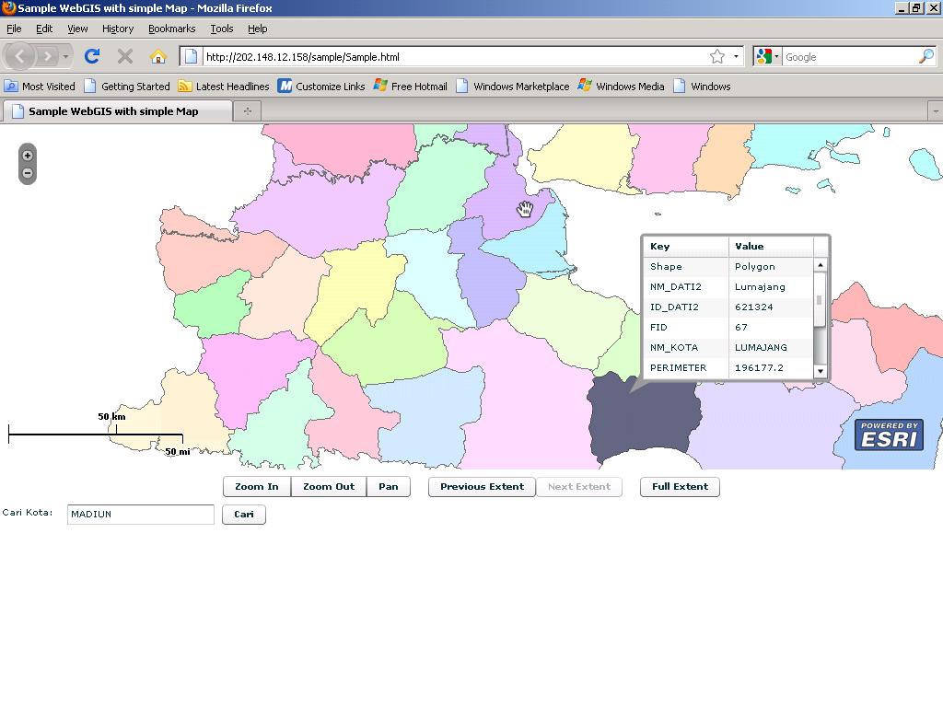The height and width of the screenshot is (707, 943).
Task: Select the 621324 ID value cell
Action: pyautogui.click(x=771, y=307)
